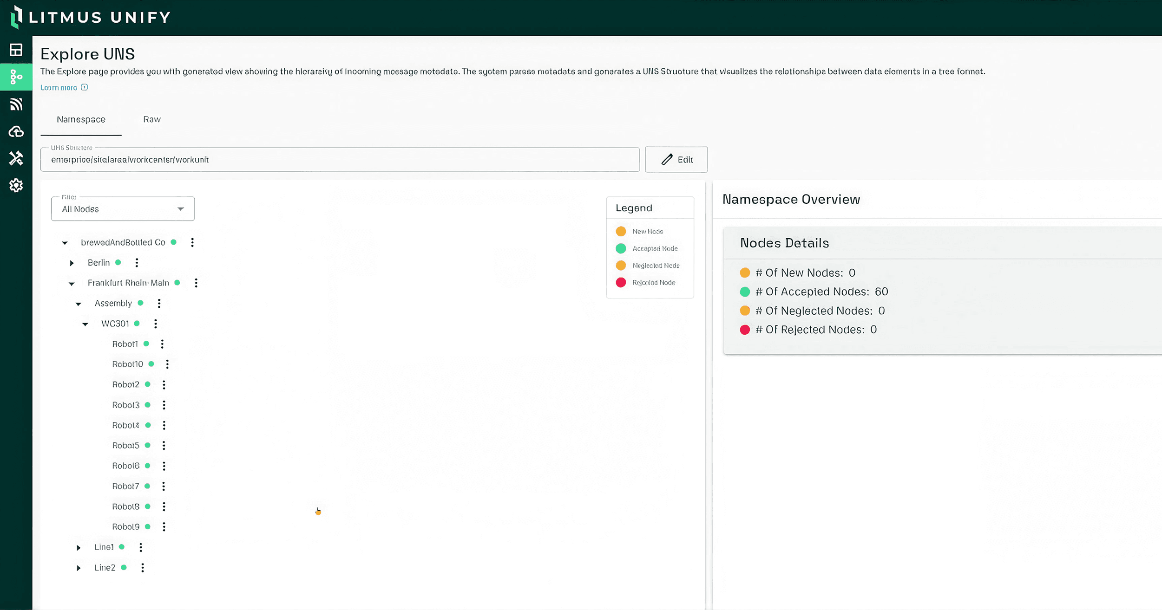Open the feed/broadcast sidebar icon
Viewport: 1162px width, 610px height.
pos(16,104)
